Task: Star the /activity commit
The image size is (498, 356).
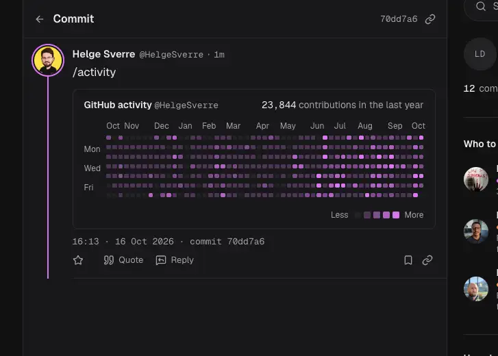Action: (x=78, y=260)
